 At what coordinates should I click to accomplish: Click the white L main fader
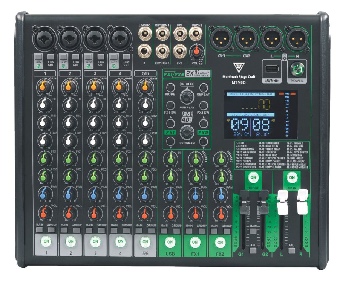[x=282, y=202]
